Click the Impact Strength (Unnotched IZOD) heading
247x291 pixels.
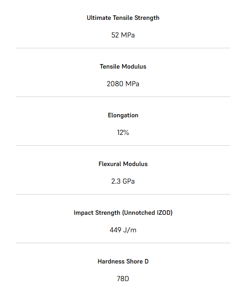point(123,213)
